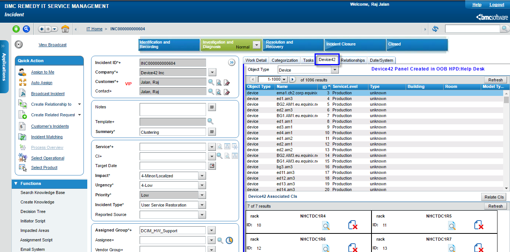Open the Company dropdown
The height and width of the screenshot is (252, 510).
pos(212,72)
